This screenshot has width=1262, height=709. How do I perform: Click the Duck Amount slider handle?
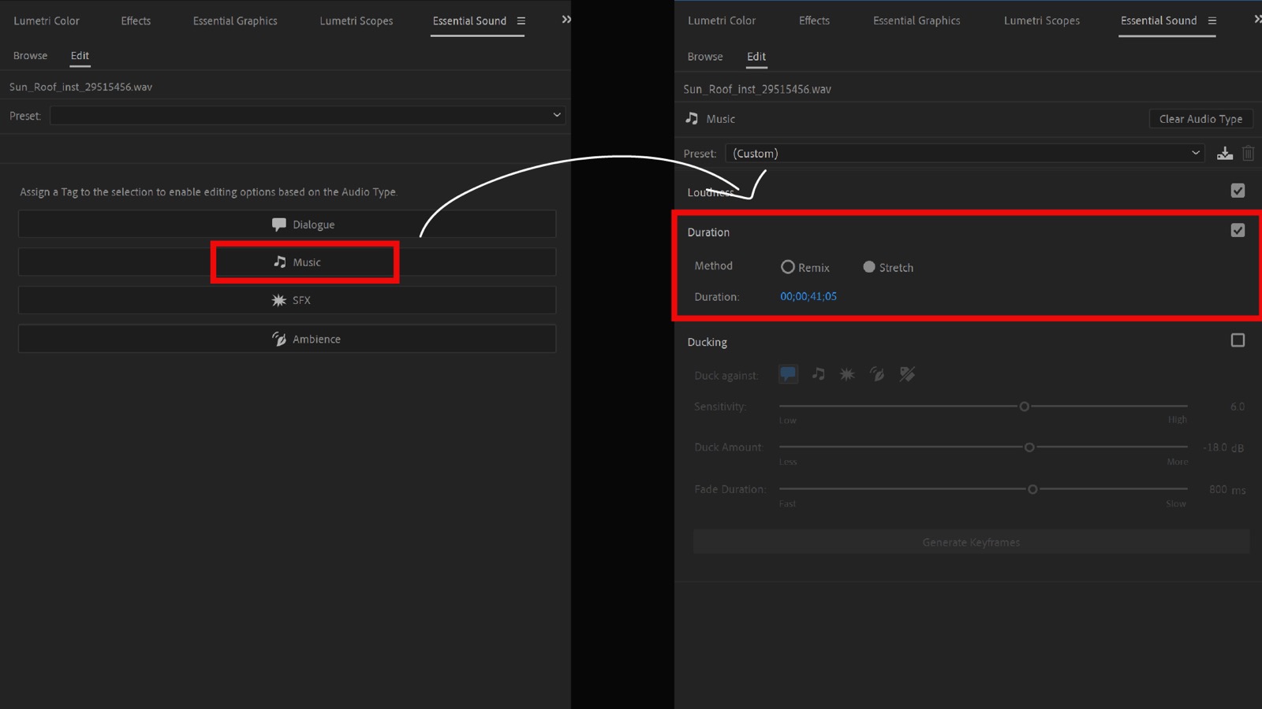coord(1029,447)
